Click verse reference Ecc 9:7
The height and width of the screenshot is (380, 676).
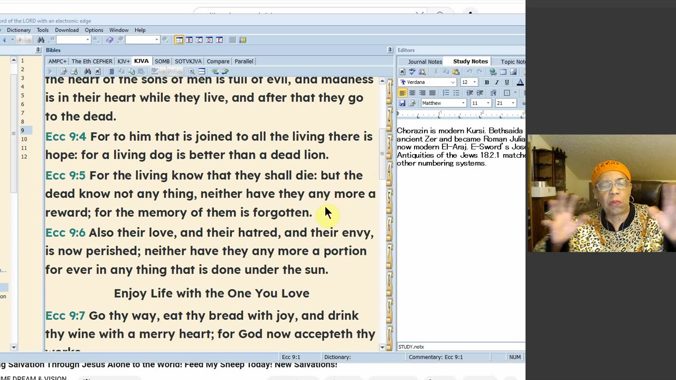[x=65, y=316]
